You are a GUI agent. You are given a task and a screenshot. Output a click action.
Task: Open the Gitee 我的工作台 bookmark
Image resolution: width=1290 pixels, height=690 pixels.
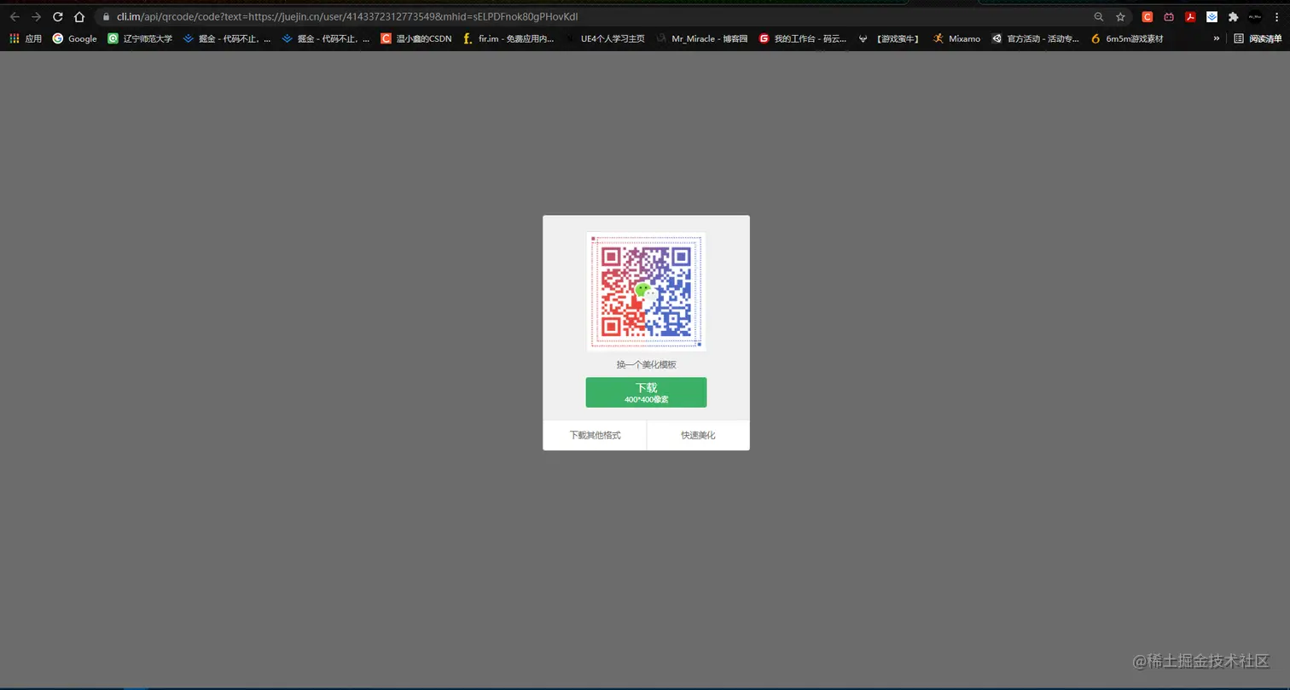pyautogui.click(x=803, y=38)
